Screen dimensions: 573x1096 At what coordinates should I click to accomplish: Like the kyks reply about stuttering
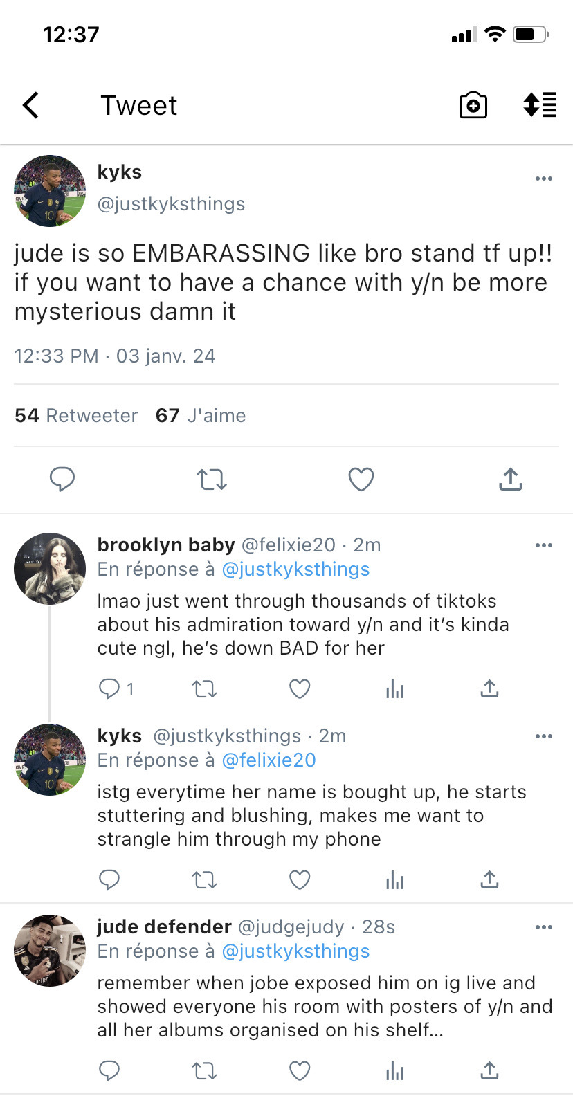click(x=300, y=879)
